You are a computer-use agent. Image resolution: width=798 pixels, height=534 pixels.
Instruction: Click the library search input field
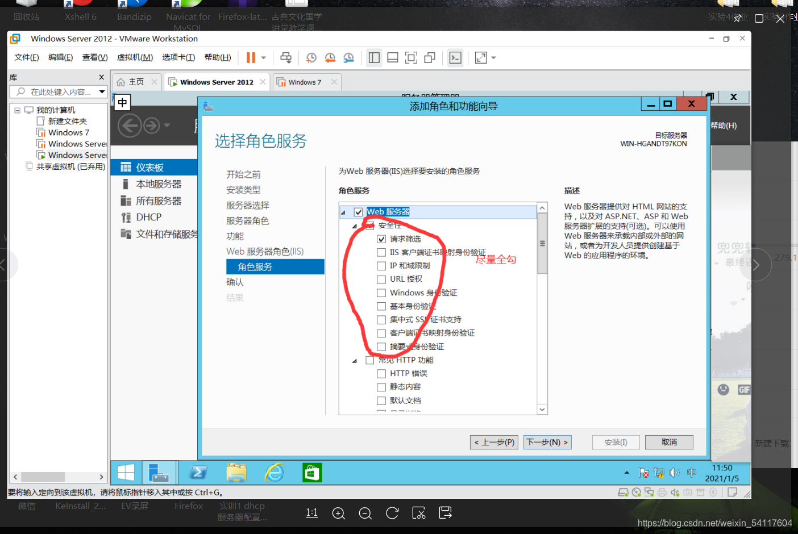point(60,91)
